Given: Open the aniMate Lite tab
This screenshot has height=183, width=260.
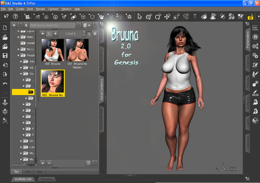Looking at the screenshot, I should pos(23,179).
